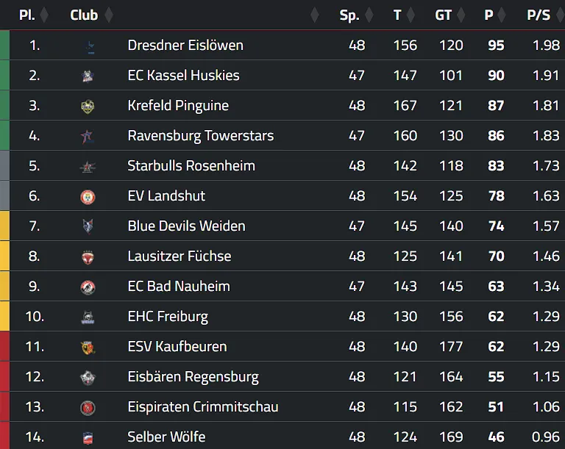Open the Starbulls Rosenheim team link
565x449 pixels.
[x=191, y=166]
